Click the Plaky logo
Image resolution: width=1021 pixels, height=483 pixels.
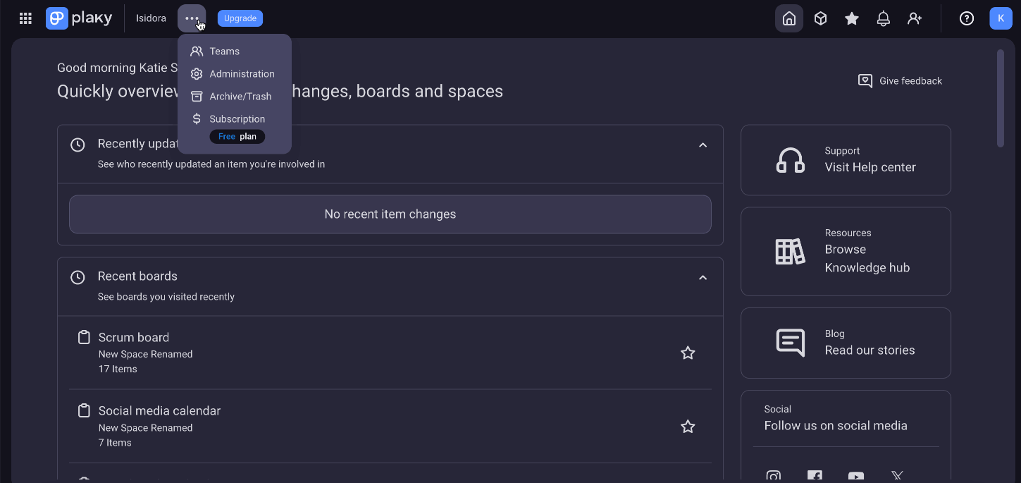[79, 18]
